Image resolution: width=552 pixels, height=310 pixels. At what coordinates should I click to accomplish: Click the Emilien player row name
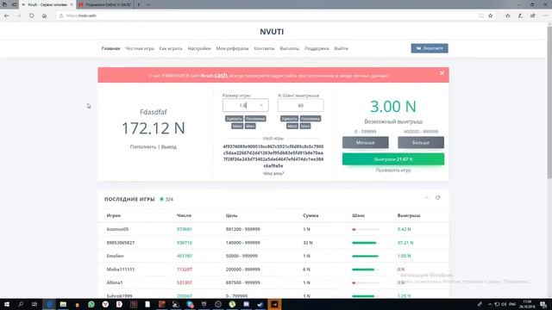click(115, 257)
